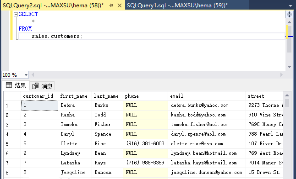The image size is (296, 179).
Task: Click the first name cell Kasha
Action: pyautogui.click(x=75, y=115)
